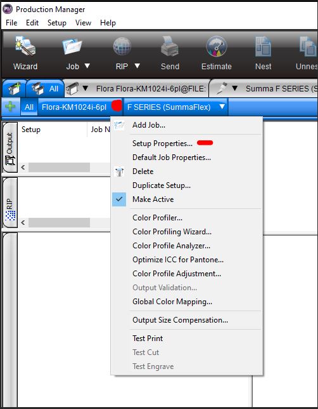The image size is (318, 409).
Task: Expand the Job dropdown arrow
Action: pos(87,66)
